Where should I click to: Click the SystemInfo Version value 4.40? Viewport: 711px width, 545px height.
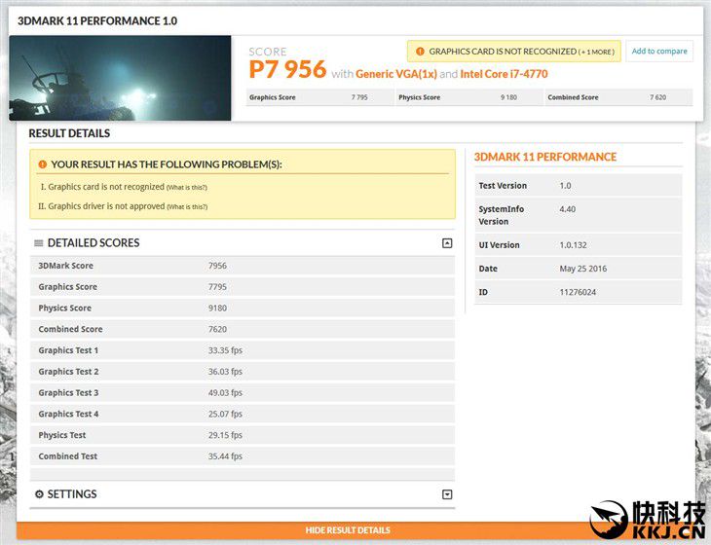click(567, 209)
